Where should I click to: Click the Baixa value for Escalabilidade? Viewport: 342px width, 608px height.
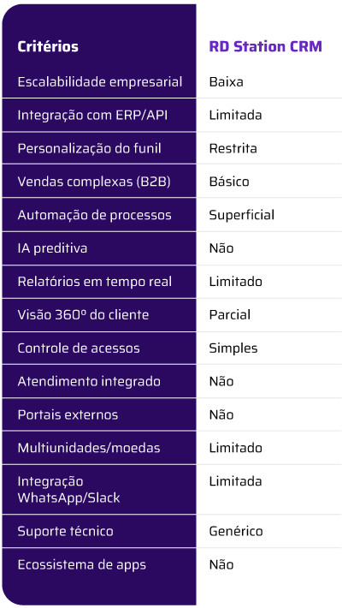pos(227,82)
